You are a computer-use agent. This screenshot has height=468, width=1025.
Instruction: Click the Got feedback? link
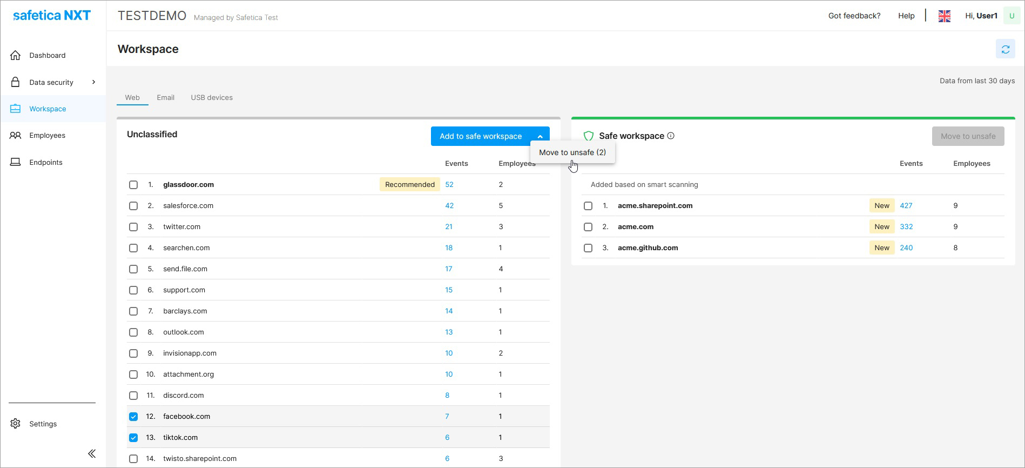click(854, 16)
